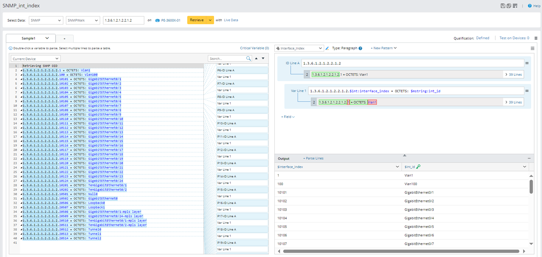The width and height of the screenshot is (542, 257).
Task: Click key icon next to $int_id column
Action: click(418, 167)
